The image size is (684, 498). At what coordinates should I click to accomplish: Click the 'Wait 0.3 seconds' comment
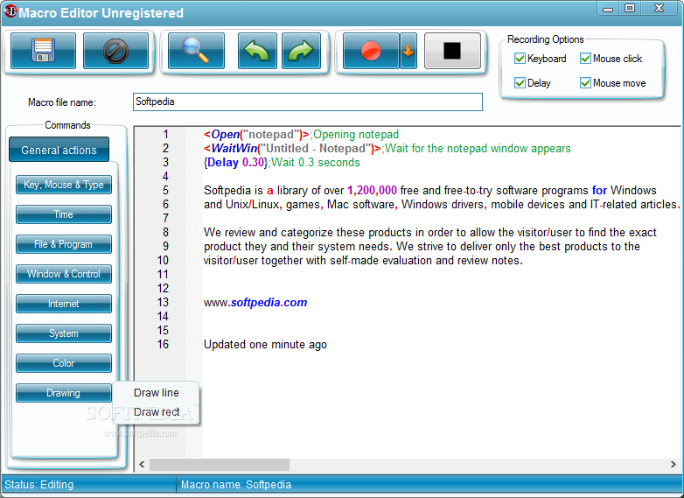(316, 163)
